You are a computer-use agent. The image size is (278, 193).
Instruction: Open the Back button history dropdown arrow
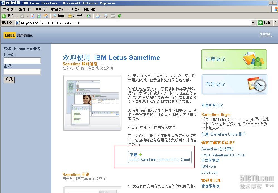(17, 16)
